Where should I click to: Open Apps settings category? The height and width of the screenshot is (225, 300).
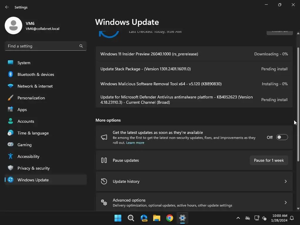click(x=46, y=110)
